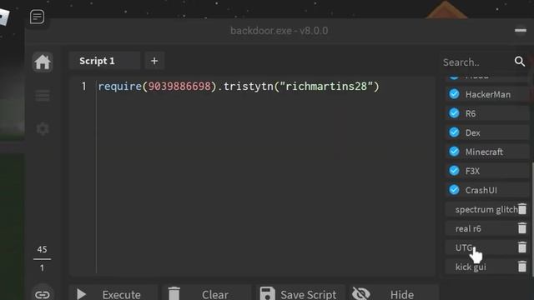Select the Script 1 tab
This screenshot has width=534, height=300.
point(104,61)
